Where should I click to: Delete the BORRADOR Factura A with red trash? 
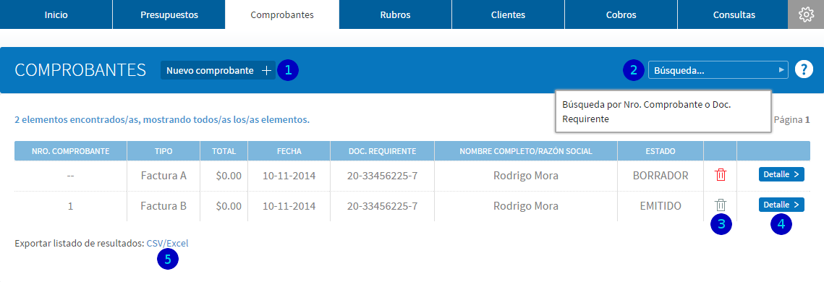click(721, 175)
